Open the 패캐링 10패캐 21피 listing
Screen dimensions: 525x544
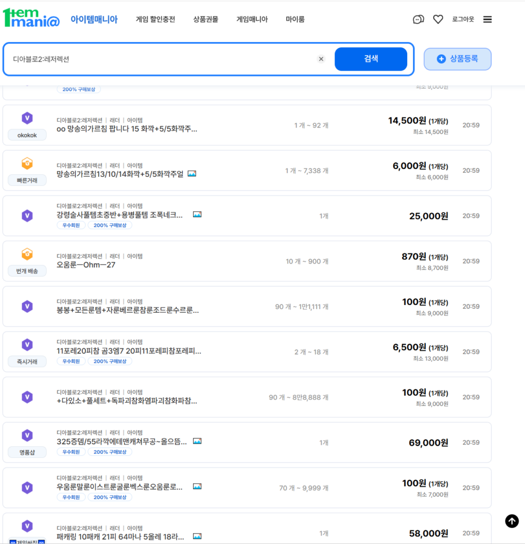(121, 537)
